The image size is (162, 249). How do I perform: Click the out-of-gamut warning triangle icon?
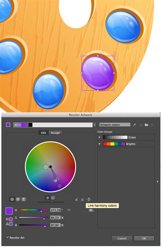click(7, 224)
